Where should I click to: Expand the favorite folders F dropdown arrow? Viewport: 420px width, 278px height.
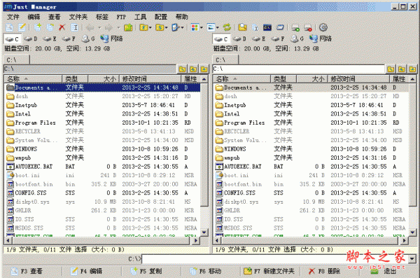coord(150,27)
